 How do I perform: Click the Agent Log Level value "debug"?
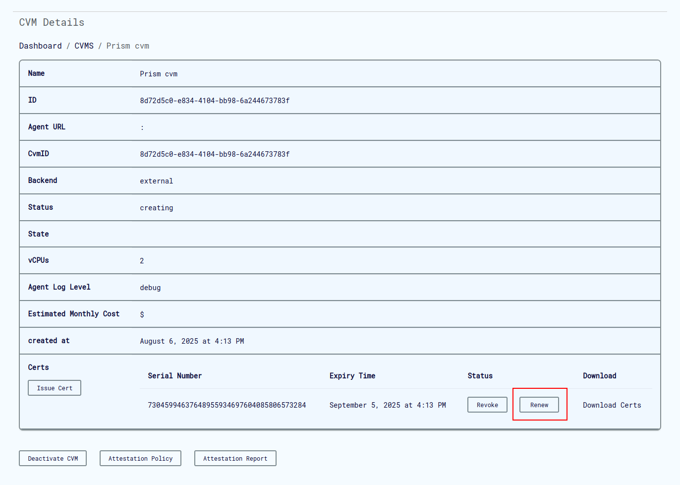[150, 288]
